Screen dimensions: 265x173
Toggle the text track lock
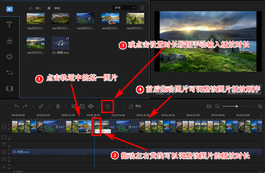[x=9, y=147]
